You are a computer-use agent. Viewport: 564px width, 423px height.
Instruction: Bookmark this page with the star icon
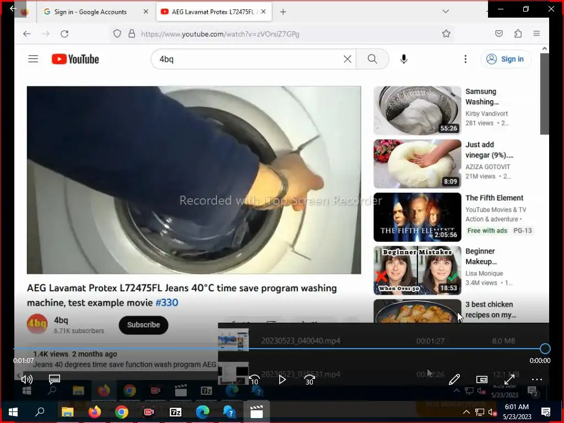pos(446,34)
